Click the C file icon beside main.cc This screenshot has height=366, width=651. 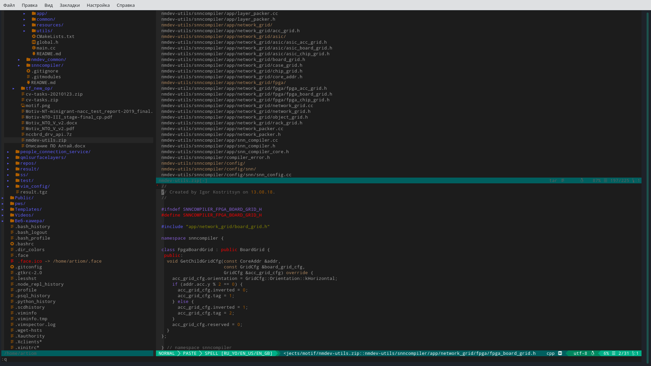point(34,48)
